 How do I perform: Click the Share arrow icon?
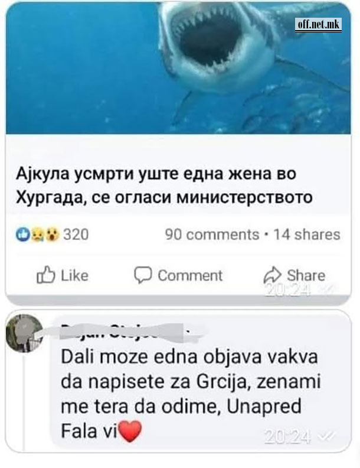273,275
